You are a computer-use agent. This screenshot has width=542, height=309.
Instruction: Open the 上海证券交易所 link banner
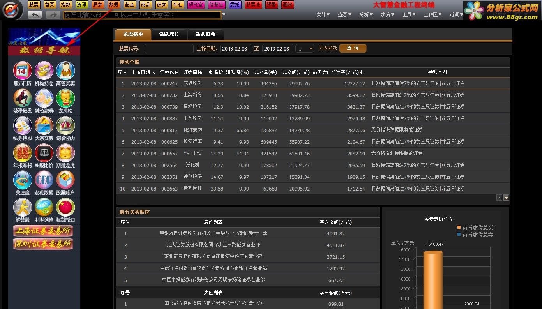click(43, 231)
